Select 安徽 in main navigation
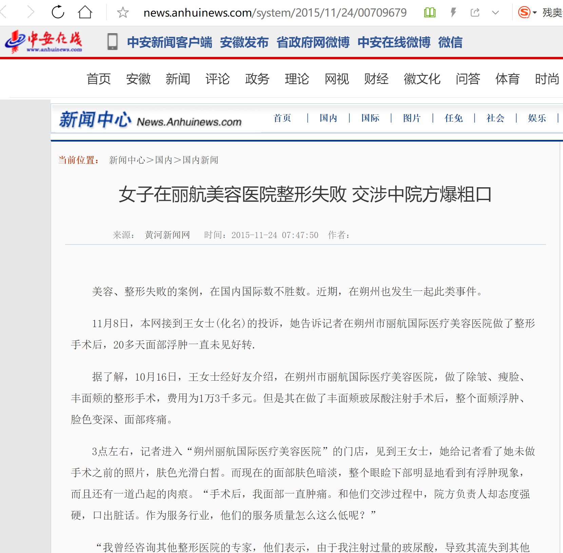 [x=138, y=79]
